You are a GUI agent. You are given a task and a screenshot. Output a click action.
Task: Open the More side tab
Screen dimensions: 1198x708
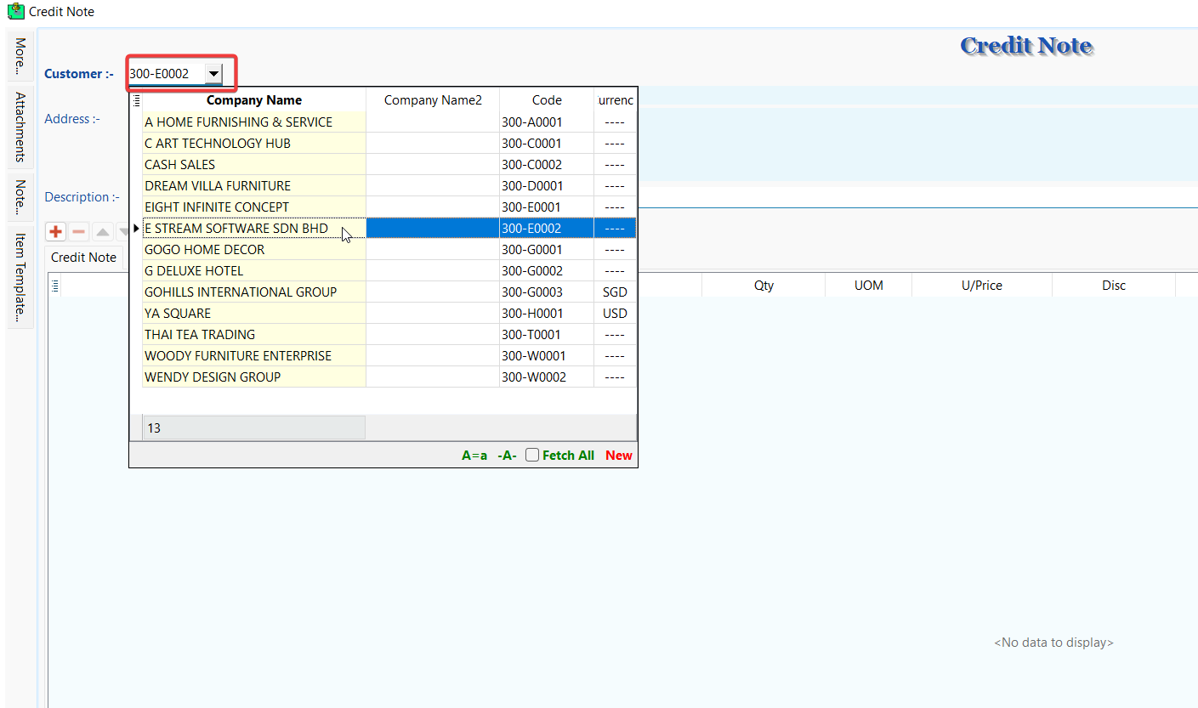point(20,54)
